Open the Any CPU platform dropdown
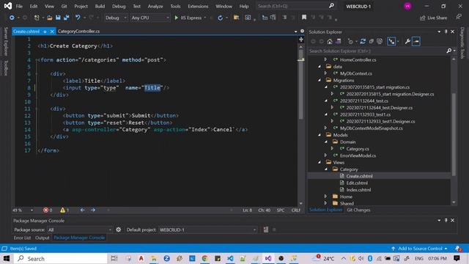Screen dimensions: 469x264 [x=149, y=18]
